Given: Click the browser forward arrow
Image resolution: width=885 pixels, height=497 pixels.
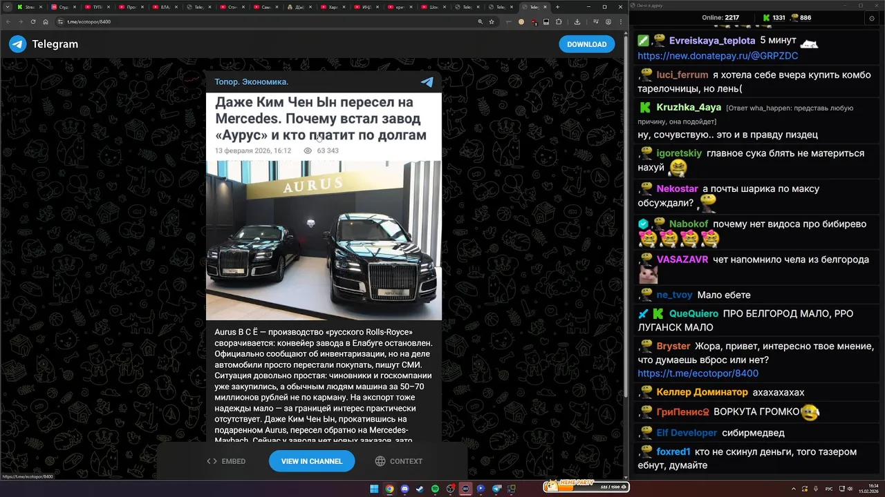Looking at the screenshot, I should (21, 21).
